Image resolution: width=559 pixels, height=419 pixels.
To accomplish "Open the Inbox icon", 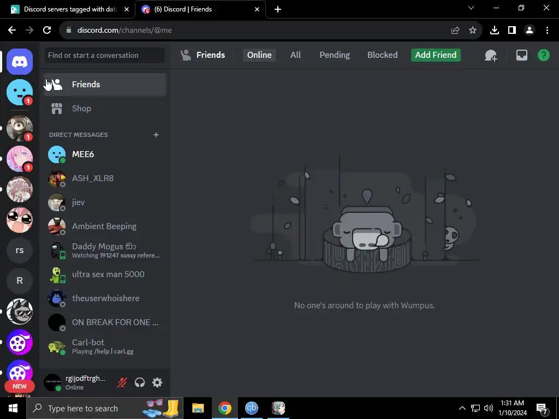I will (521, 55).
